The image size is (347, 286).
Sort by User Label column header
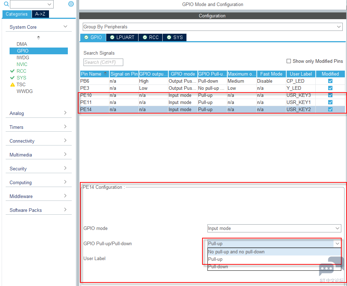tap(301, 74)
